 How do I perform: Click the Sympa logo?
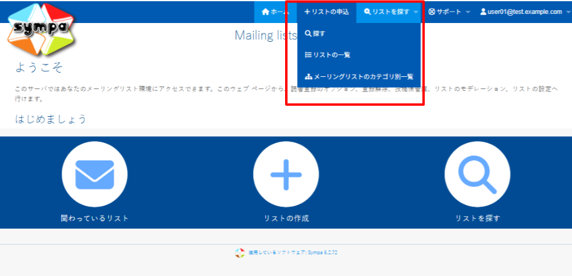pyautogui.click(x=41, y=29)
